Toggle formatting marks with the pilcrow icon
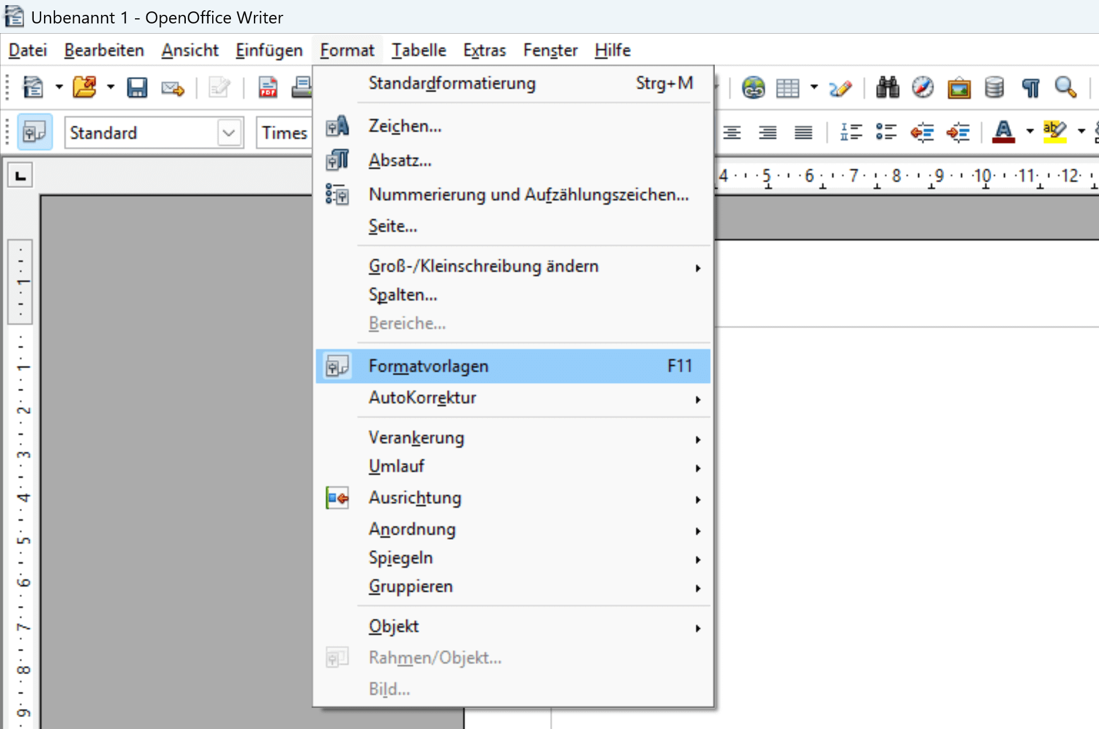This screenshot has height=729, width=1099. pyautogui.click(x=1030, y=87)
